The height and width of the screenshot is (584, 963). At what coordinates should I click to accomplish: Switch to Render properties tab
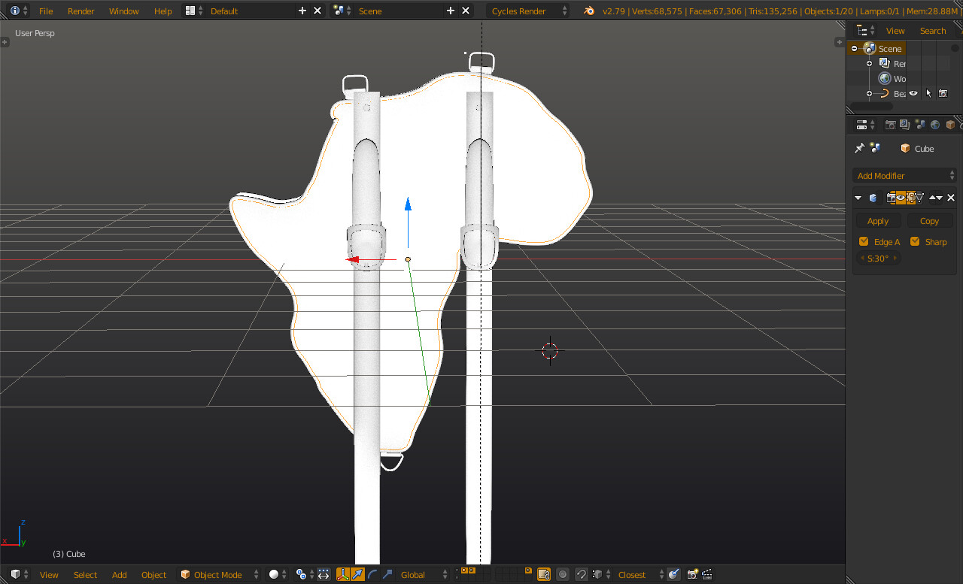[x=890, y=125]
